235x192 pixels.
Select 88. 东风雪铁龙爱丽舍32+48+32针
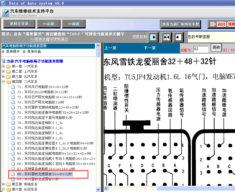(45, 174)
